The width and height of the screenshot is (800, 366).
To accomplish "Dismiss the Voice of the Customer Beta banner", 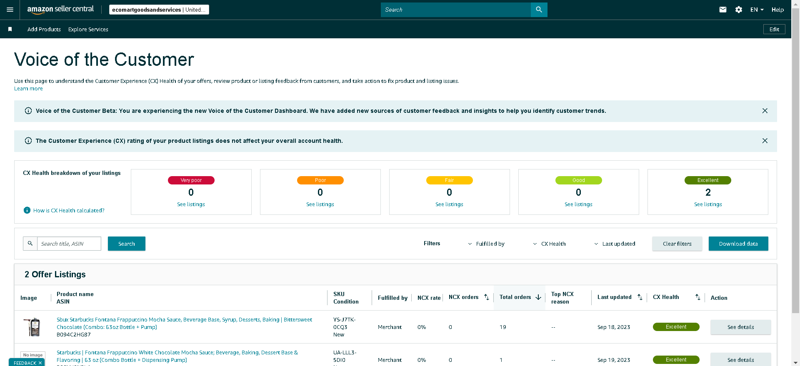I will point(765,111).
